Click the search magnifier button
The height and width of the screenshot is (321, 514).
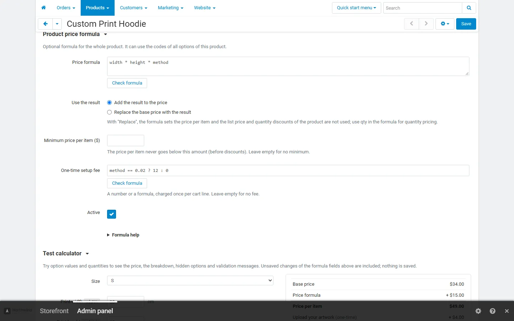(469, 8)
